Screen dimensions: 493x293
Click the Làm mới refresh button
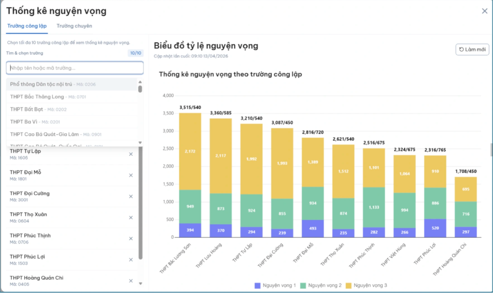click(x=472, y=50)
